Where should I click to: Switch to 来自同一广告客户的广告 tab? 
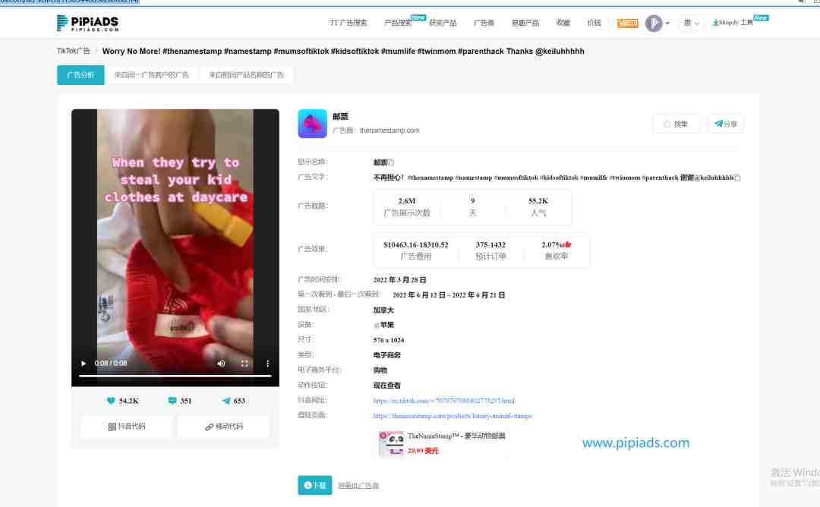click(152, 74)
